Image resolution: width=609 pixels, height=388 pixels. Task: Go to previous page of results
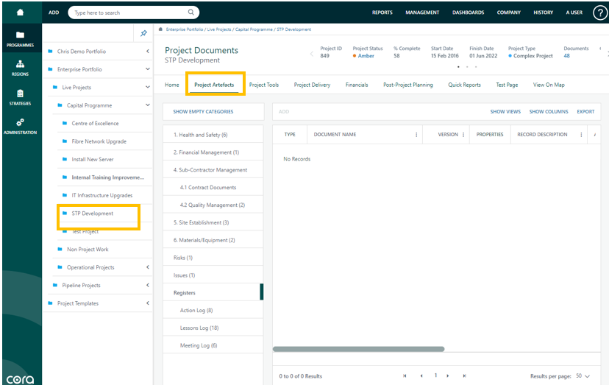421,376
